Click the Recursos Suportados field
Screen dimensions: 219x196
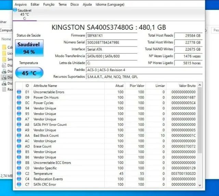pos(144,77)
